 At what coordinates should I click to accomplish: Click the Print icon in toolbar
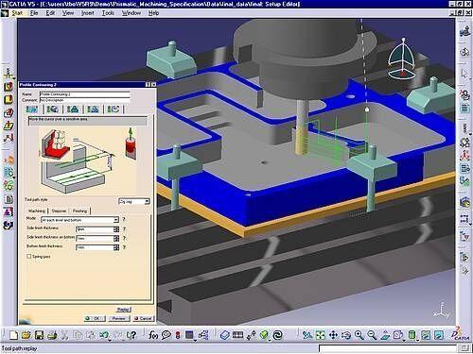(x=52, y=335)
